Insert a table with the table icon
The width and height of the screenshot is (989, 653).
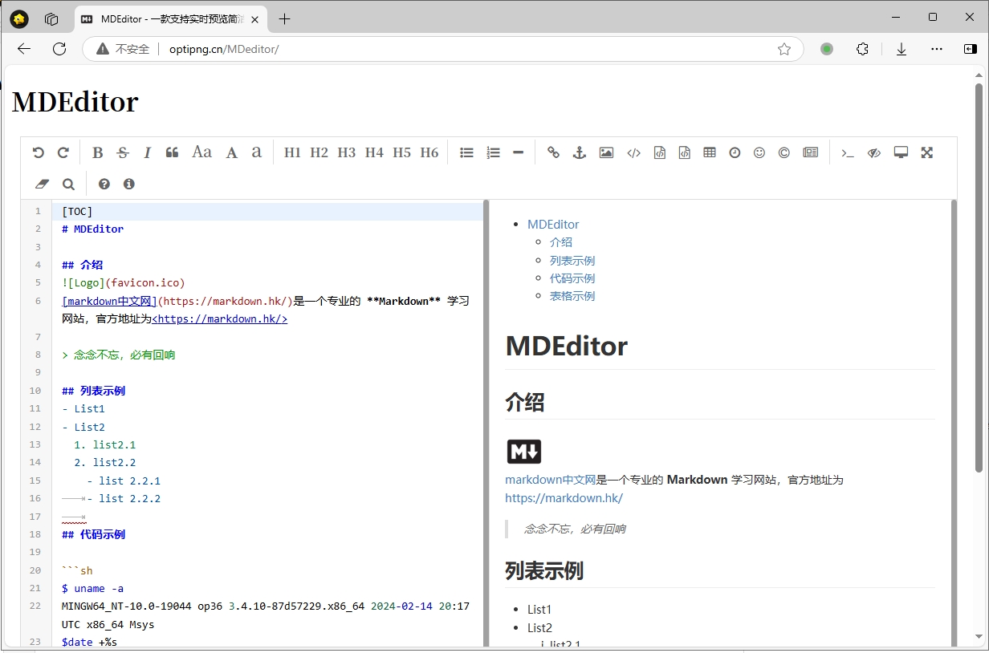coord(709,152)
